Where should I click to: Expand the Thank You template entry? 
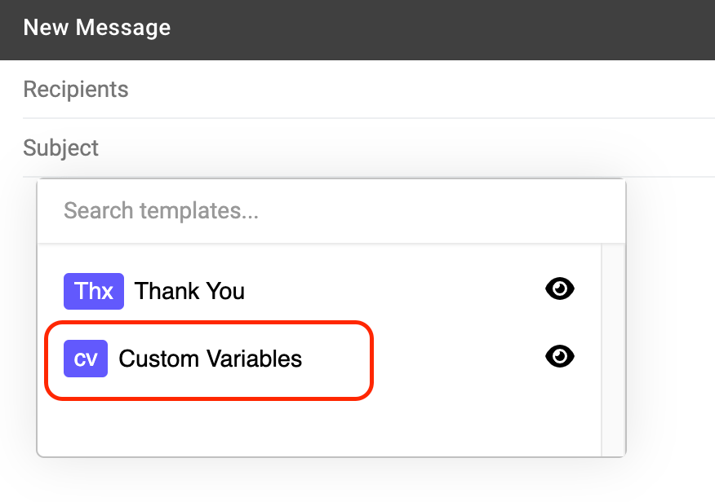(x=189, y=291)
